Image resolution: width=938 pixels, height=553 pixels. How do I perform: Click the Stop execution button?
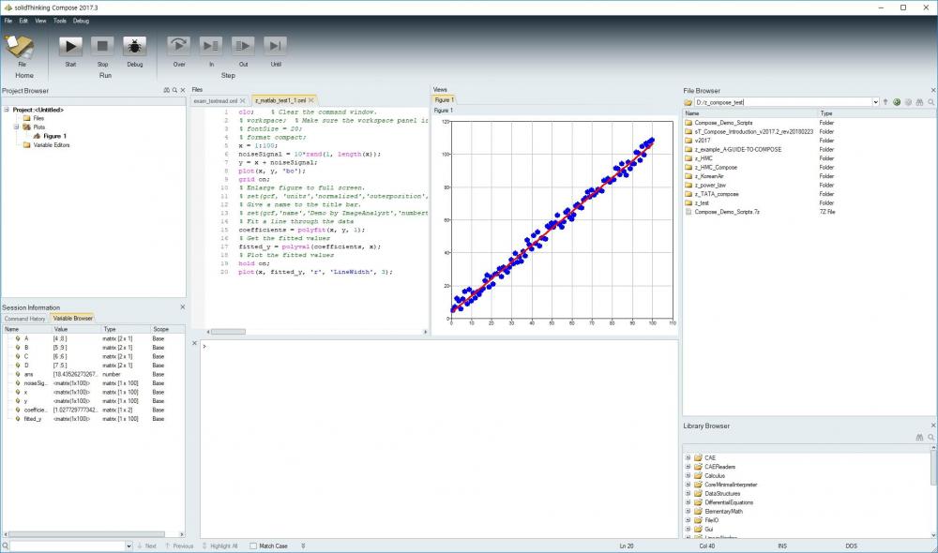click(x=102, y=46)
